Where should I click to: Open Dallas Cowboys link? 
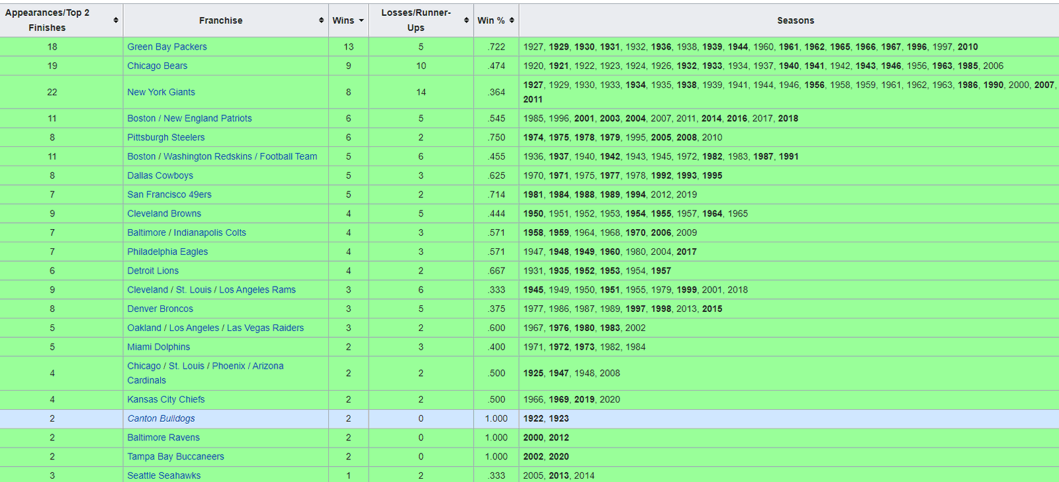[160, 176]
